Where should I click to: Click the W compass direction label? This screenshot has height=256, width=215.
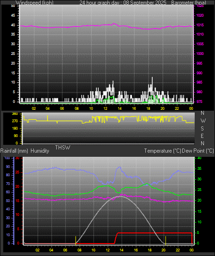(203, 121)
